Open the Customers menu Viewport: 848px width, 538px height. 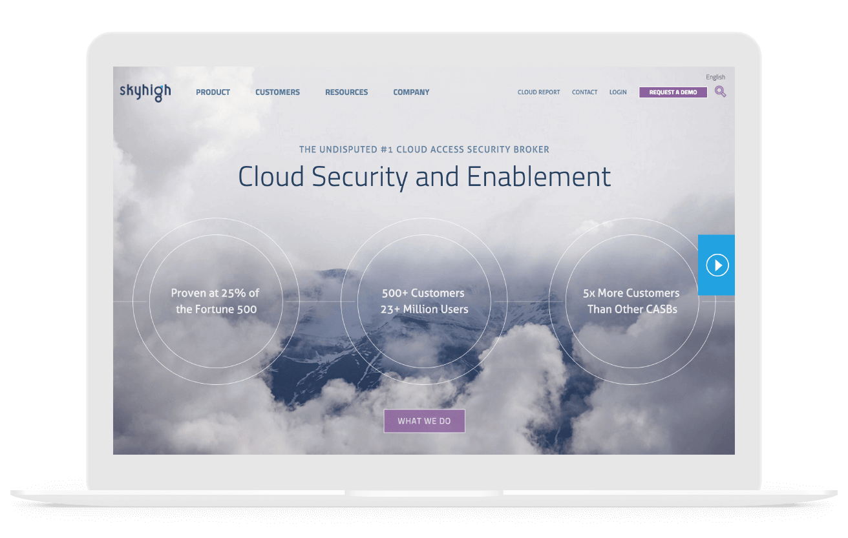pos(278,92)
